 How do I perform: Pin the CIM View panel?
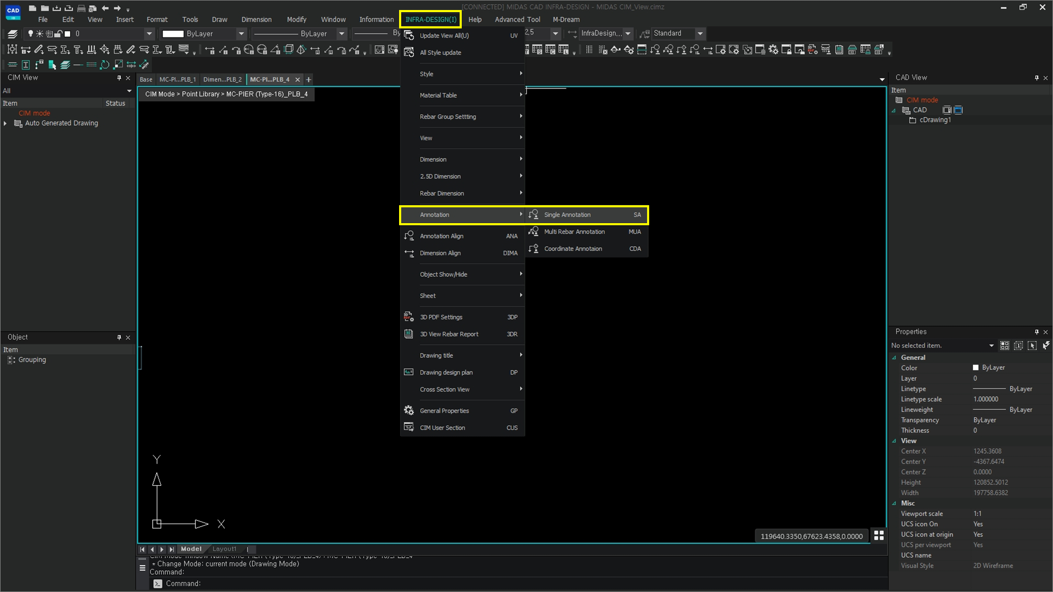point(119,78)
